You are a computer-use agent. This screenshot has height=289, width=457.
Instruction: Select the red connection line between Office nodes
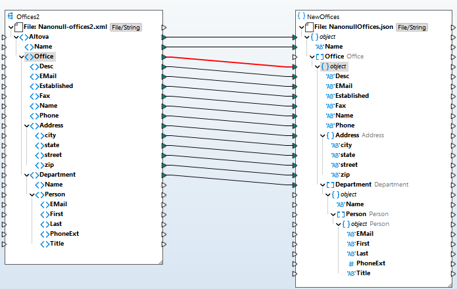[230, 62]
